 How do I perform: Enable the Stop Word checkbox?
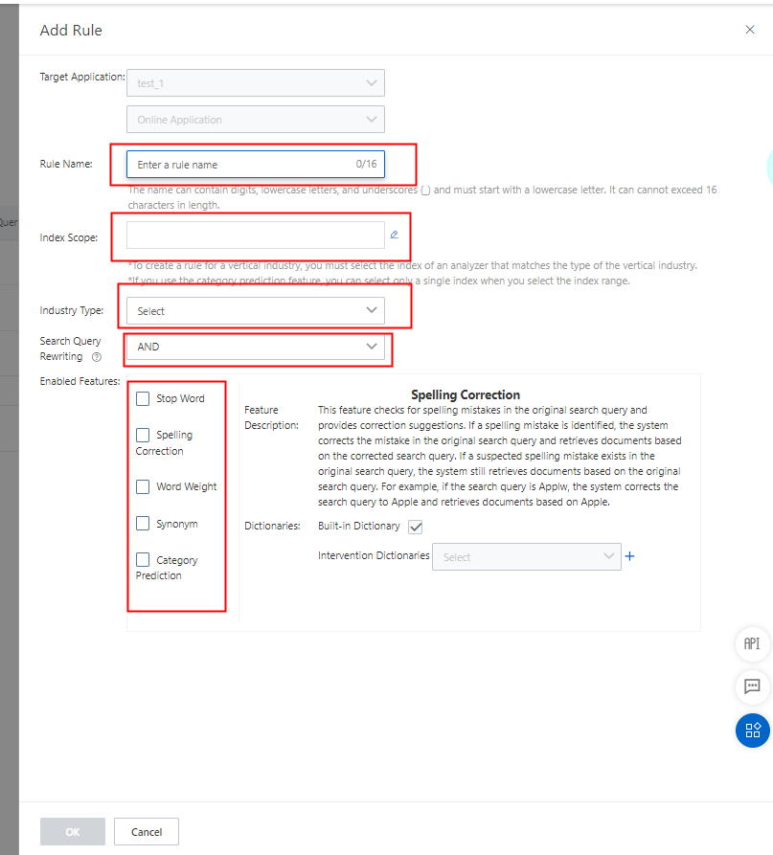click(143, 398)
